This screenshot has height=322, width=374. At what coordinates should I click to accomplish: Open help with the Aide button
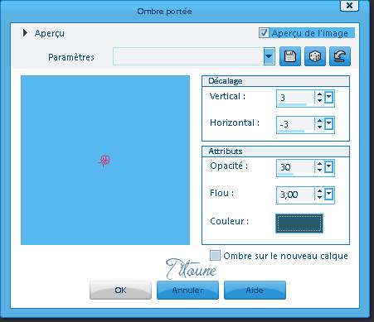pos(255,290)
